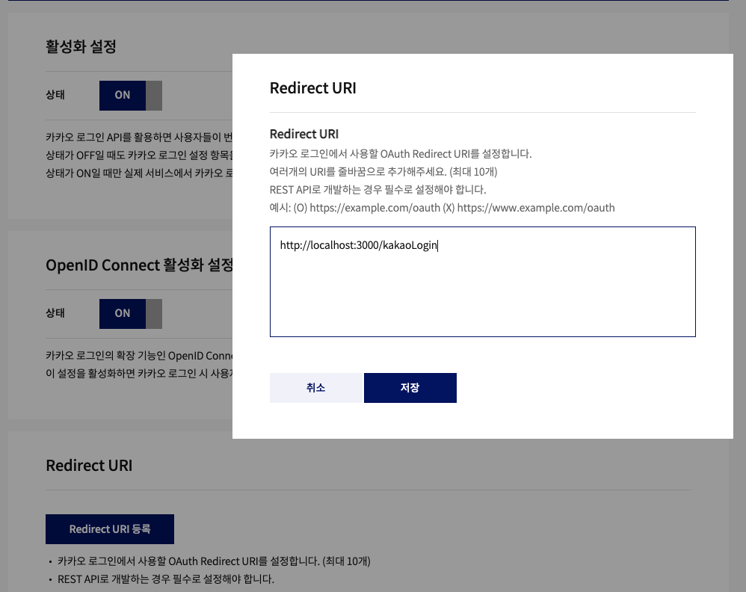Click the 저장 button in the dialog

click(x=410, y=388)
